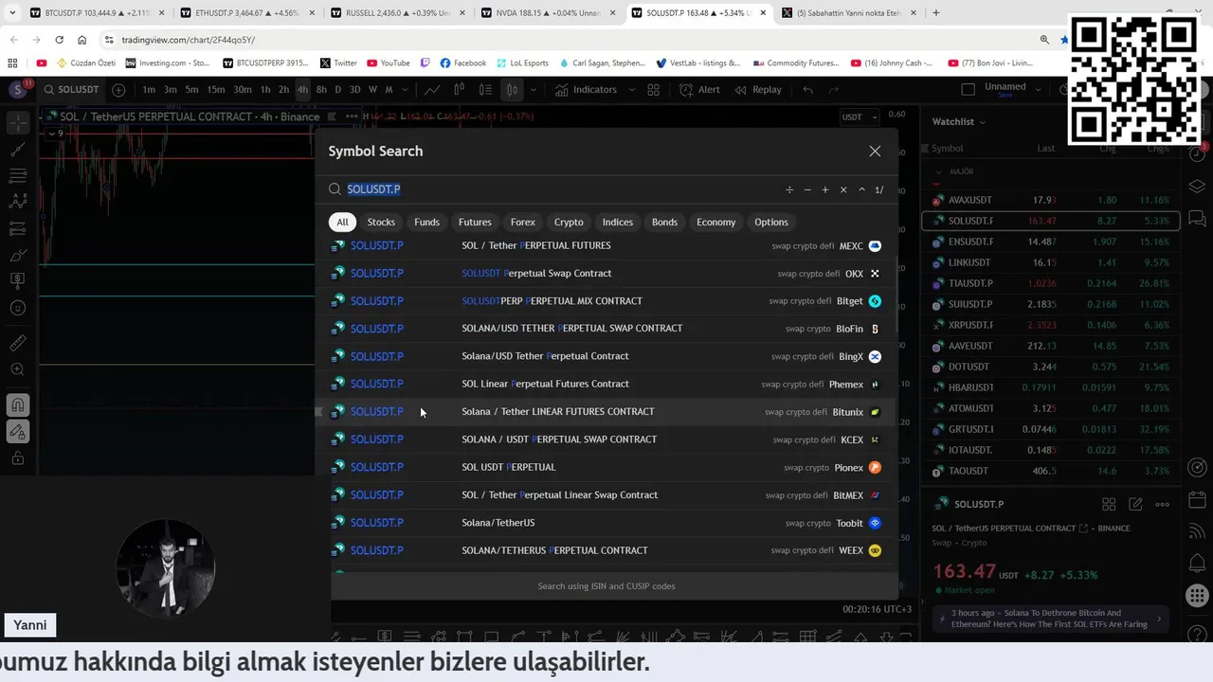1213x682 pixels.
Task: Click the edit note icon in SOLUSDT.P details
Action: coord(1135,505)
